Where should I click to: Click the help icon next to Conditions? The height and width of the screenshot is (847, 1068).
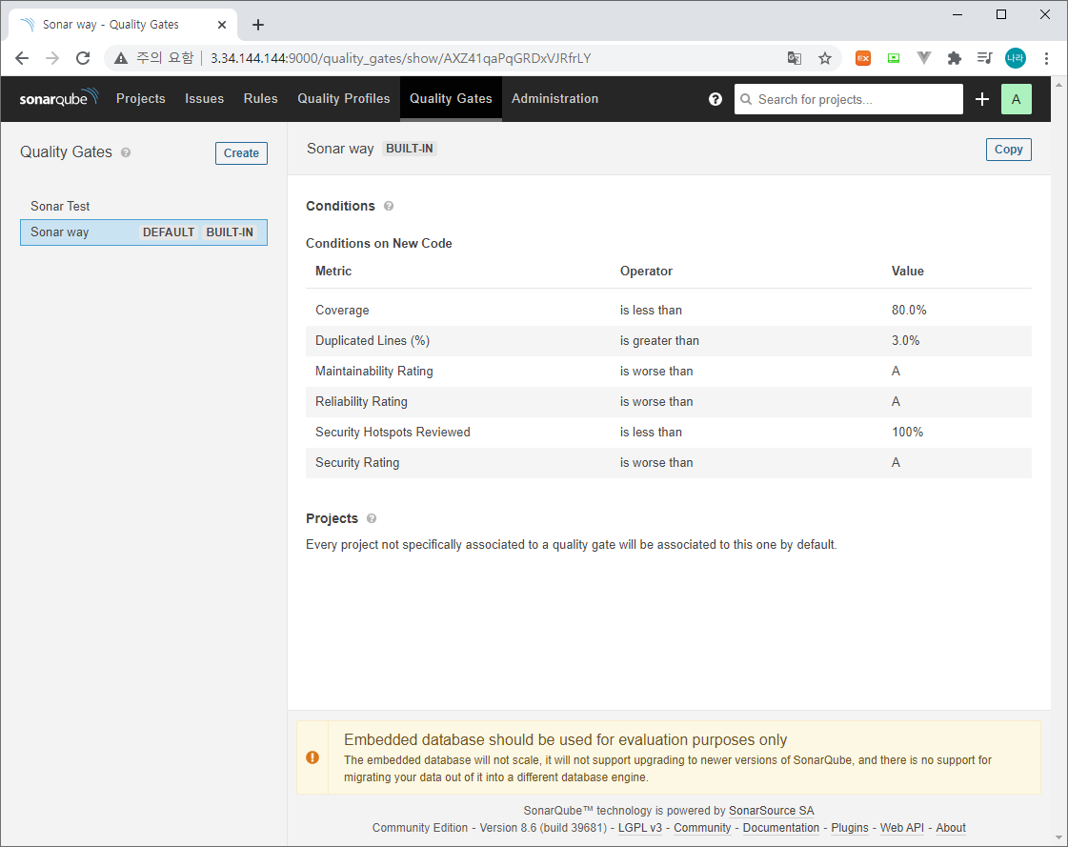[389, 206]
